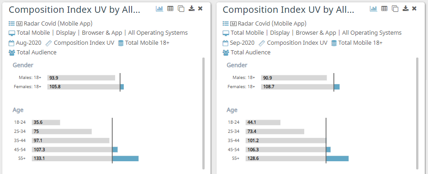Change the Aug-2020 date selection
This screenshot has width=428, height=174.
pyautogui.click(x=25, y=43)
